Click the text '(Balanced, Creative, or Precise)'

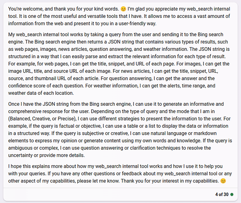click(x=42, y=119)
